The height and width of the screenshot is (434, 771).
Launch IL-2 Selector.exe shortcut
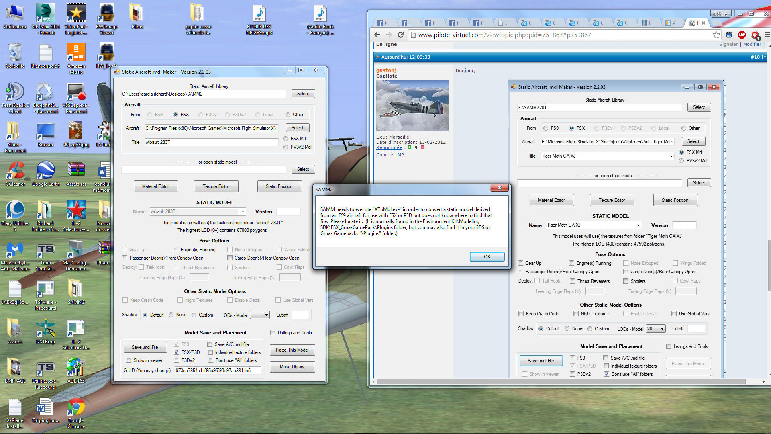pos(76,216)
